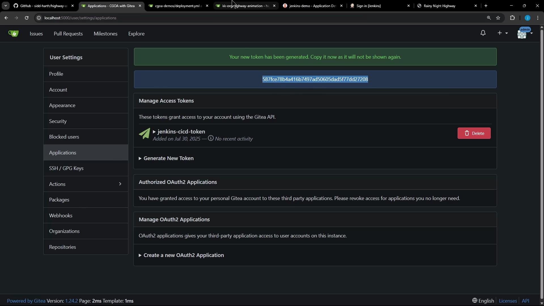
Task: Open Packages settings
Action: (x=86, y=200)
